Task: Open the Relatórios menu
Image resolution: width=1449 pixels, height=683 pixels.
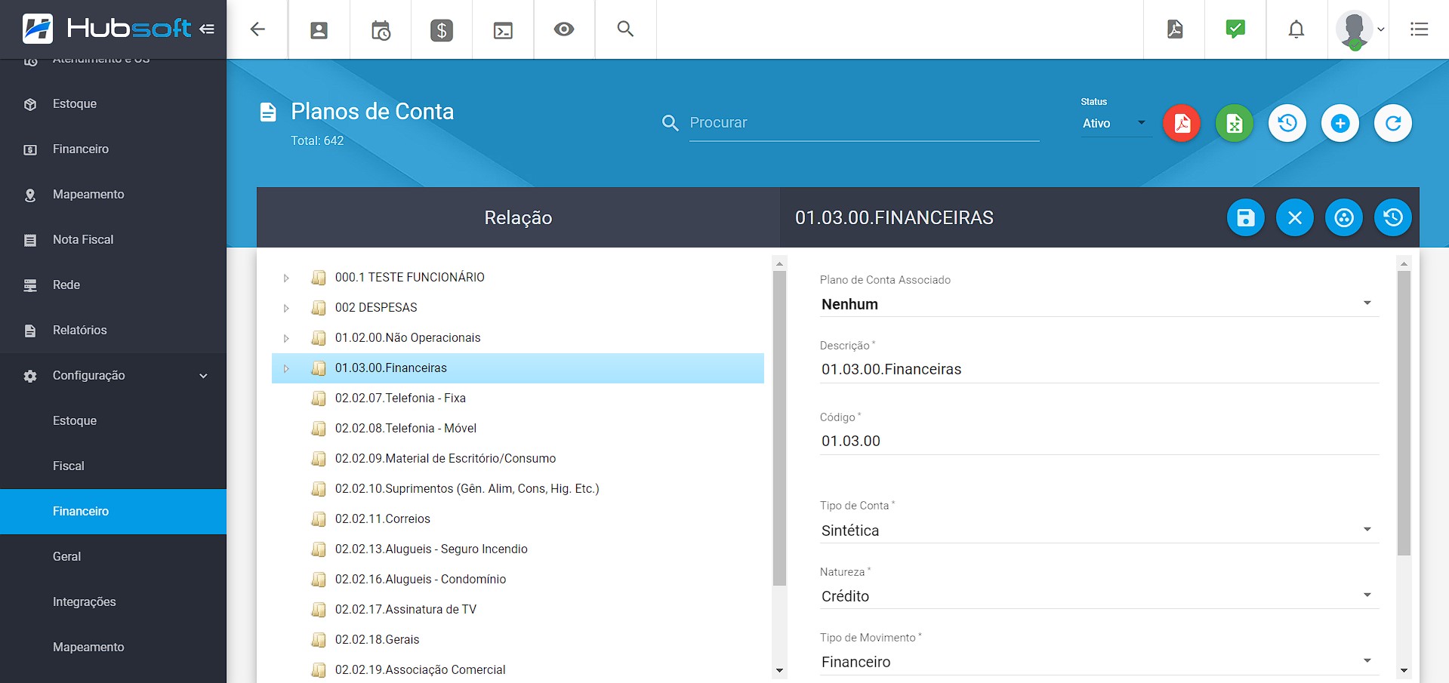Action: click(113, 331)
